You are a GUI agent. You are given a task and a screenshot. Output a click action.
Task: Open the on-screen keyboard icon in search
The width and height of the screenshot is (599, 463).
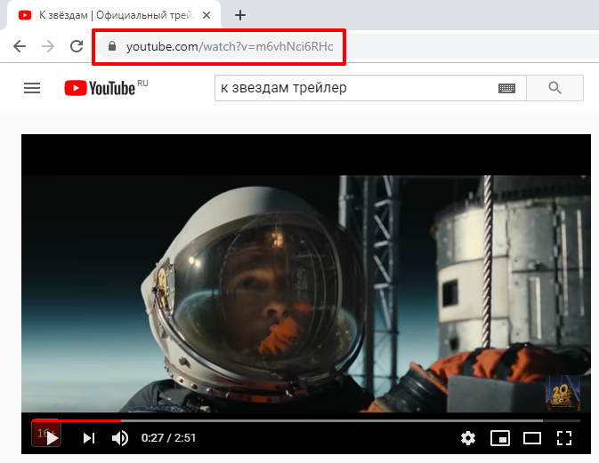[x=507, y=89]
